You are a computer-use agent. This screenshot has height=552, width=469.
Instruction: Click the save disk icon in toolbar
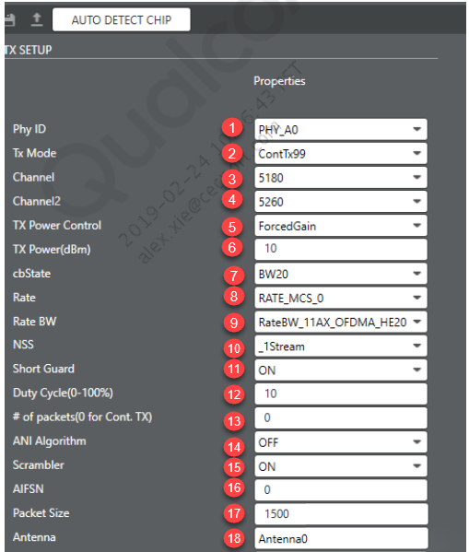pos(9,19)
